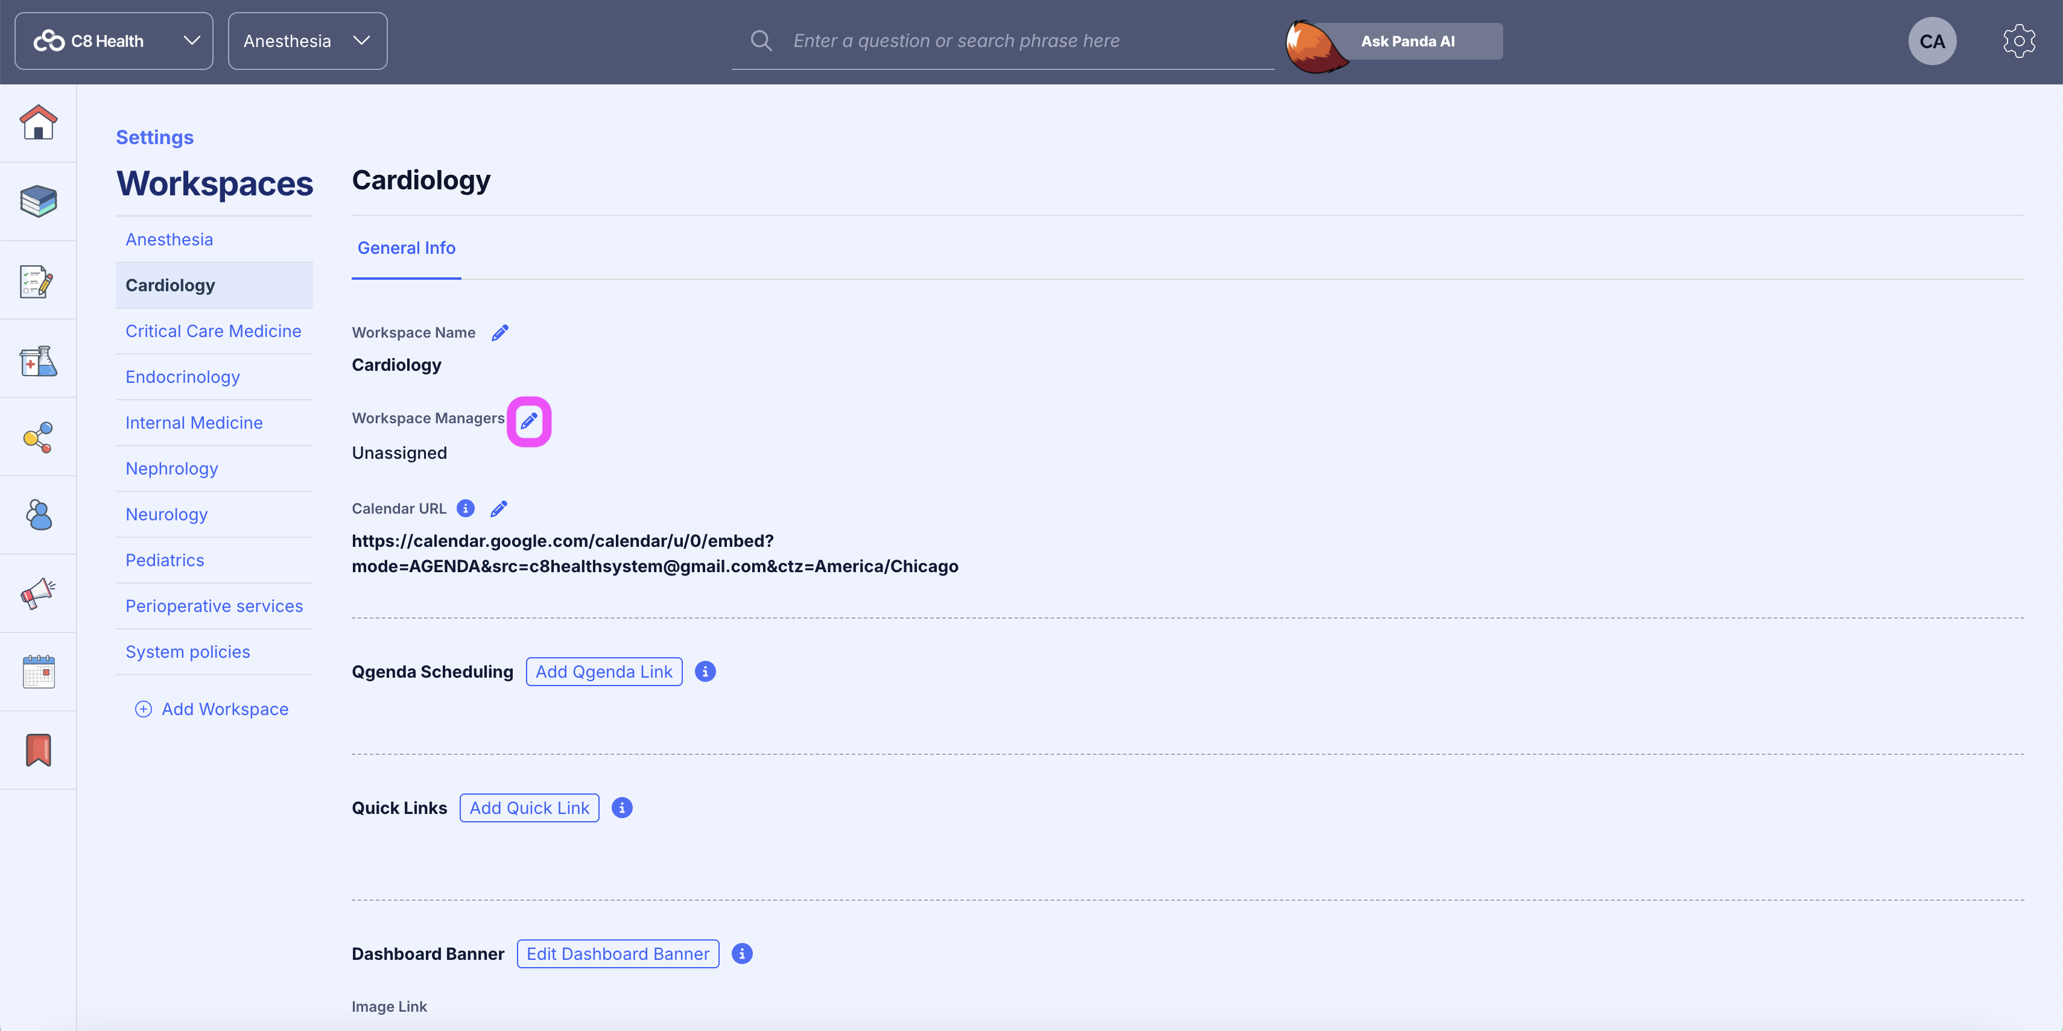Edit the Workspace Name with pencil icon
Image resolution: width=2063 pixels, height=1031 pixels.
tap(501, 333)
